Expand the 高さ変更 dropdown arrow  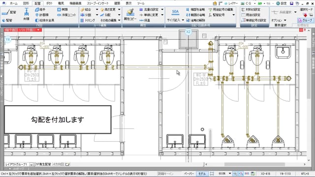119,9
